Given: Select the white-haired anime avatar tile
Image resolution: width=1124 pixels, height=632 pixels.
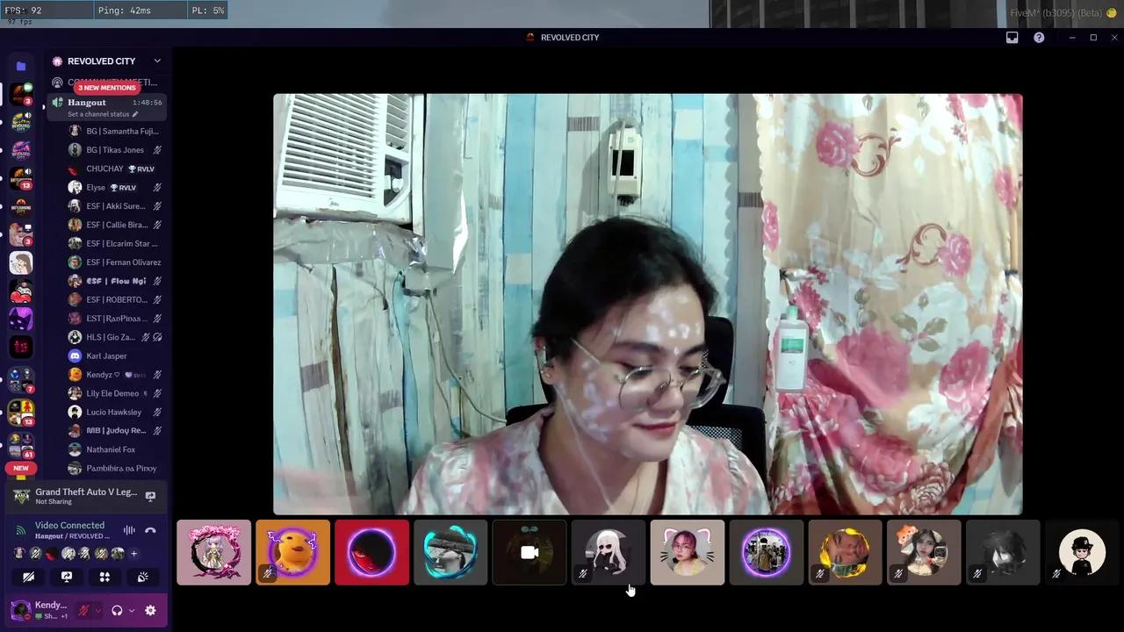Looking at the screenshot, I should [609, 552].
